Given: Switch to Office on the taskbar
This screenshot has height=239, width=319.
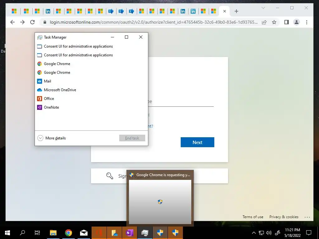Looking at the screenshot, I should 99,233.
